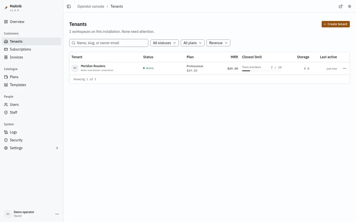Click the Tenants breadcrumb
The image size is (356, 222).
pos(117,7)
